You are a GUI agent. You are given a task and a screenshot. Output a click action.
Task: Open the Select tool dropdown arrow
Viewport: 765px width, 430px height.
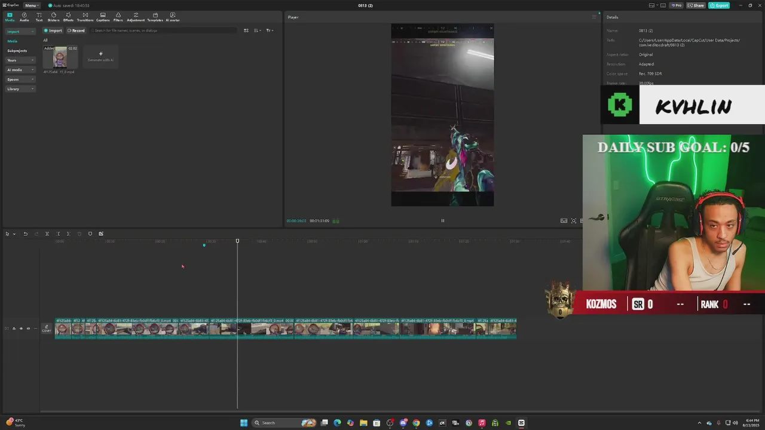[14, 234]
